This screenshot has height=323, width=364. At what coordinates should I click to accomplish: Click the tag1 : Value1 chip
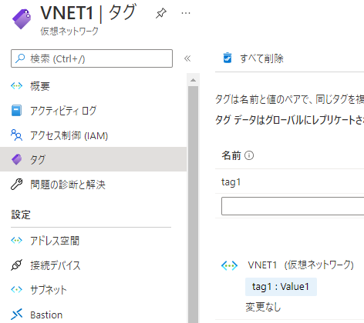pyautogui.click(x=281, y=287)
